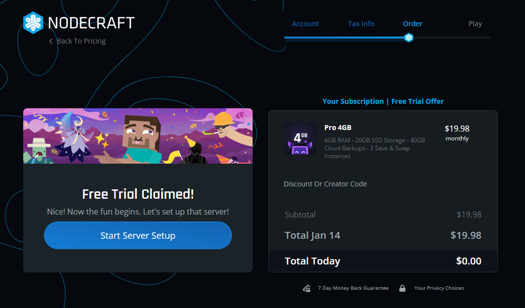Image resolution: width=525 pixels, height=308 pixels.
Task: Select the Order step label
Action: tap(412, 24)
